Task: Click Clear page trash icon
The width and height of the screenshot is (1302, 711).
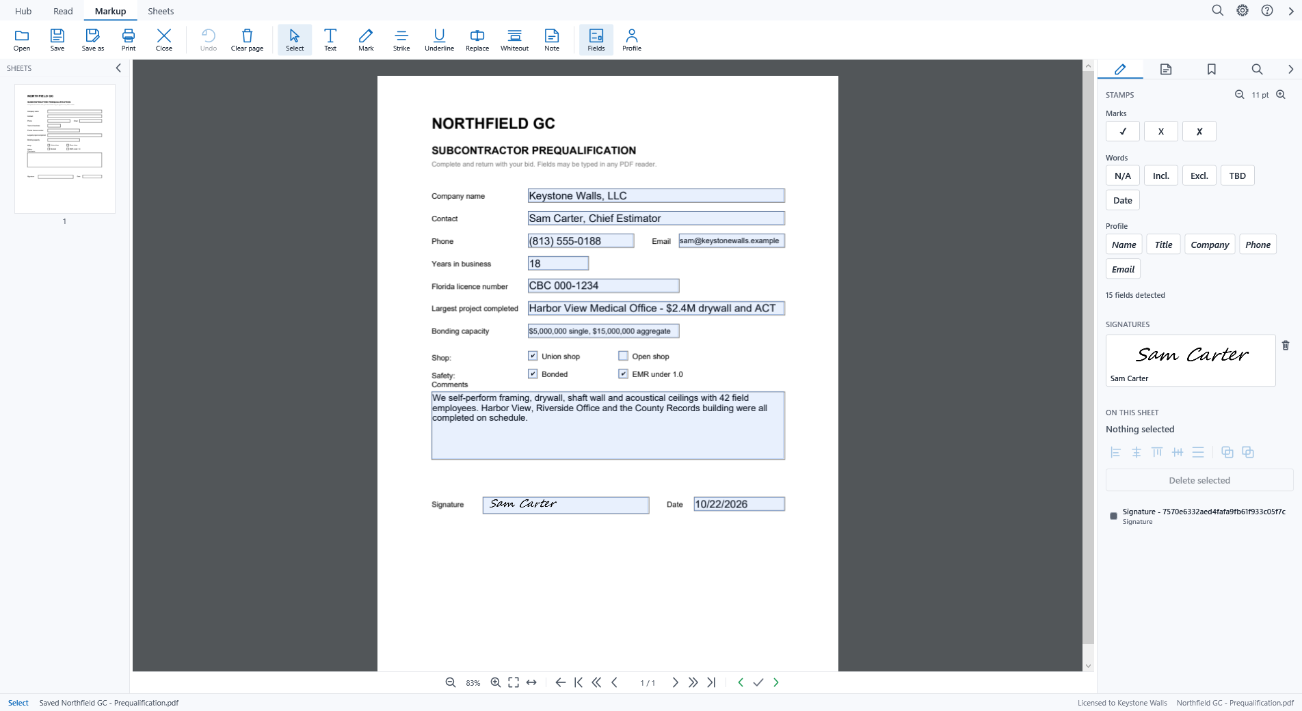Action: [x=247, y=40]
